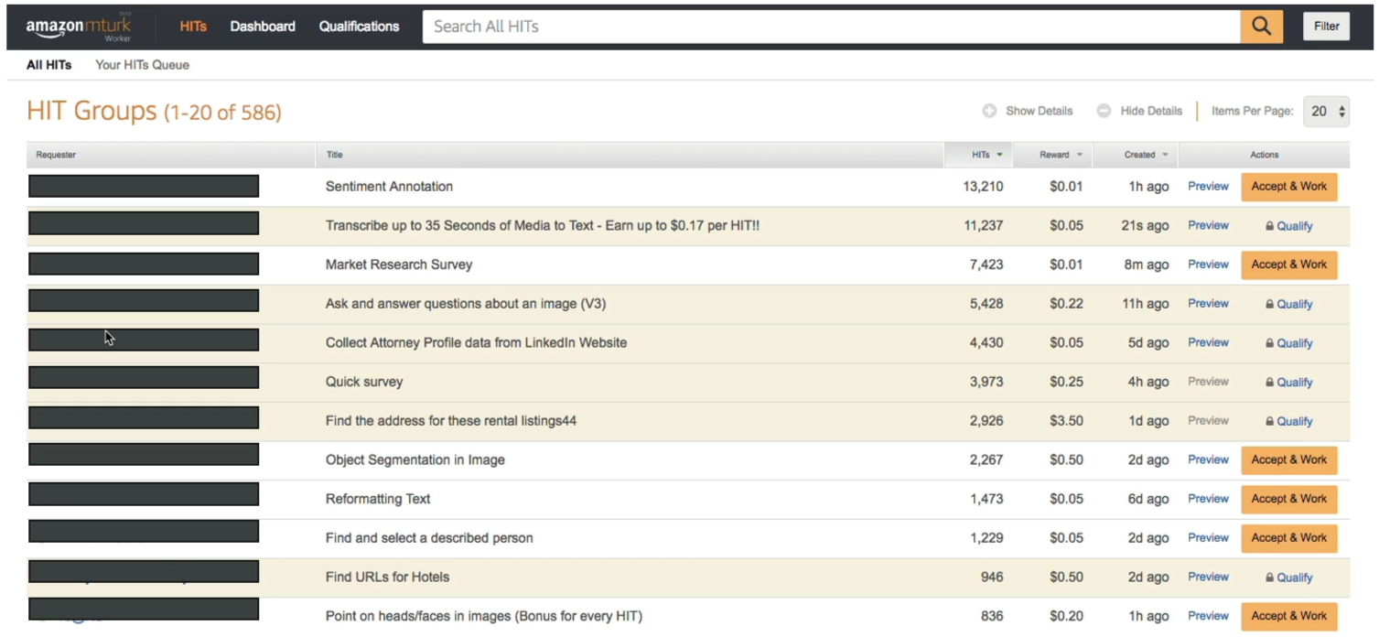Click the Market Research Survey title
The height and width of the screenshot is (637, 1379).
click(399, 265)
